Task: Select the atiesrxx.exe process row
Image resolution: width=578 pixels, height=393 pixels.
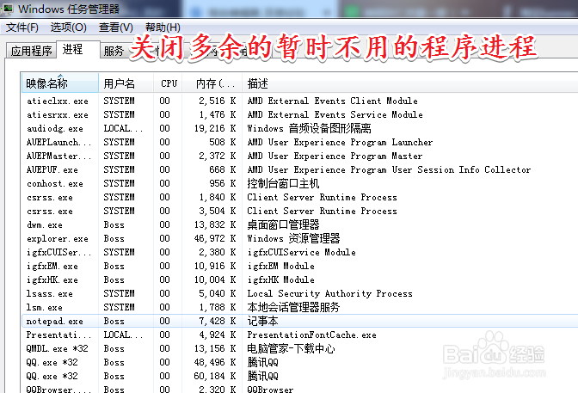Action: coord(299,114)
